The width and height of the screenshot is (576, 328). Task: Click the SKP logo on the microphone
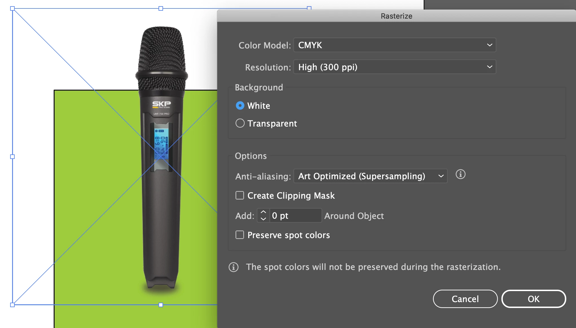click(161, 104)
